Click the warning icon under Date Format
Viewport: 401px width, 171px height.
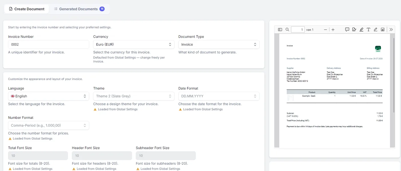point(180,109)
